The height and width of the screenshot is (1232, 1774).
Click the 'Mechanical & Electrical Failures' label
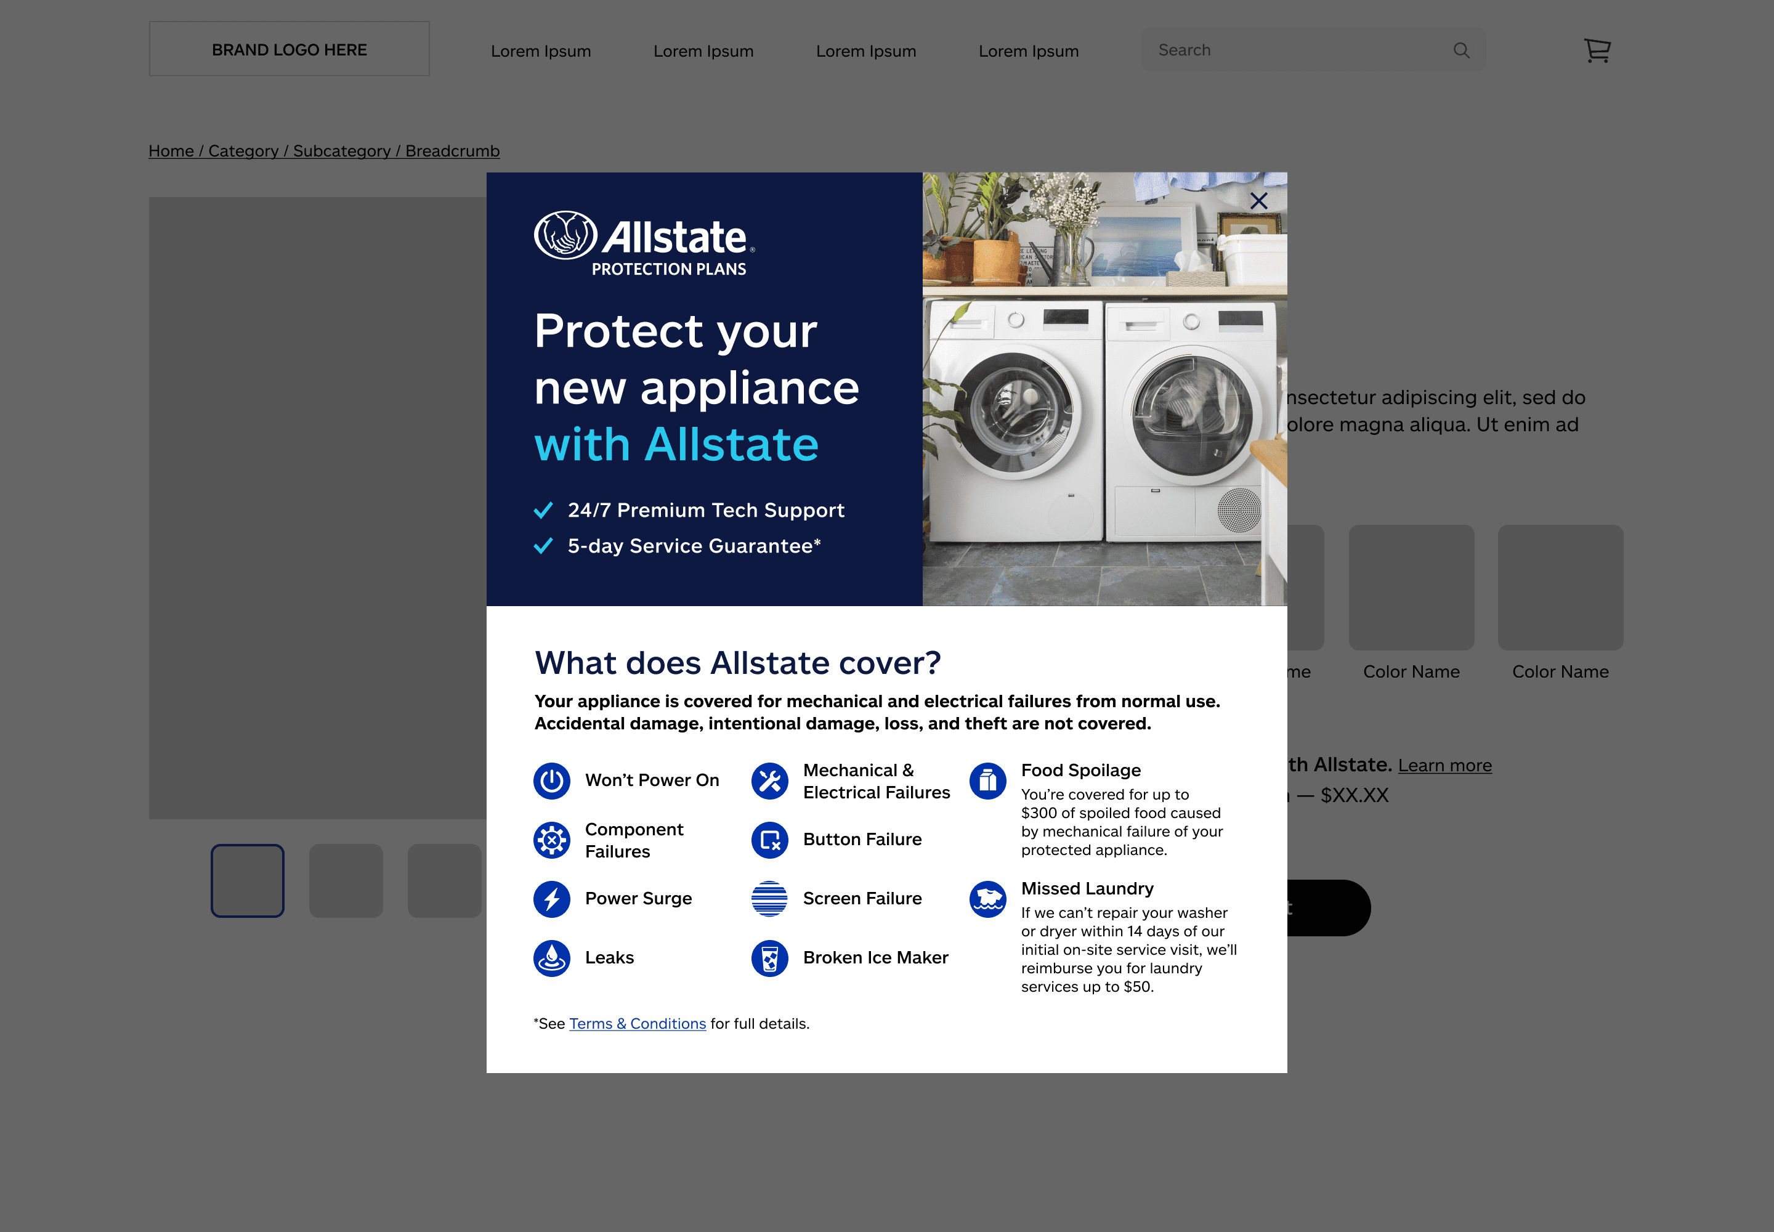point(877,781)
